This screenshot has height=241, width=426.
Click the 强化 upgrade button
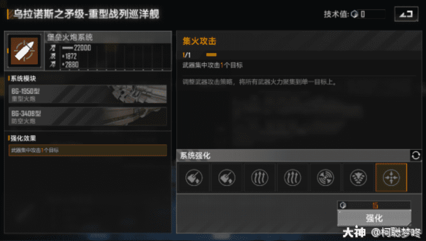point(374,218)
